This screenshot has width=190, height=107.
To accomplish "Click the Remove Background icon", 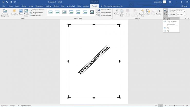I will click(x=5, y=11).
